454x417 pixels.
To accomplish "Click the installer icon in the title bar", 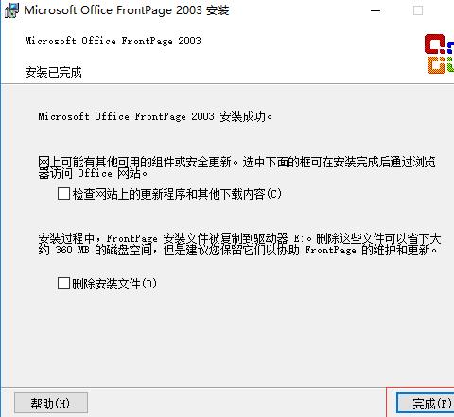I will 11,10.
